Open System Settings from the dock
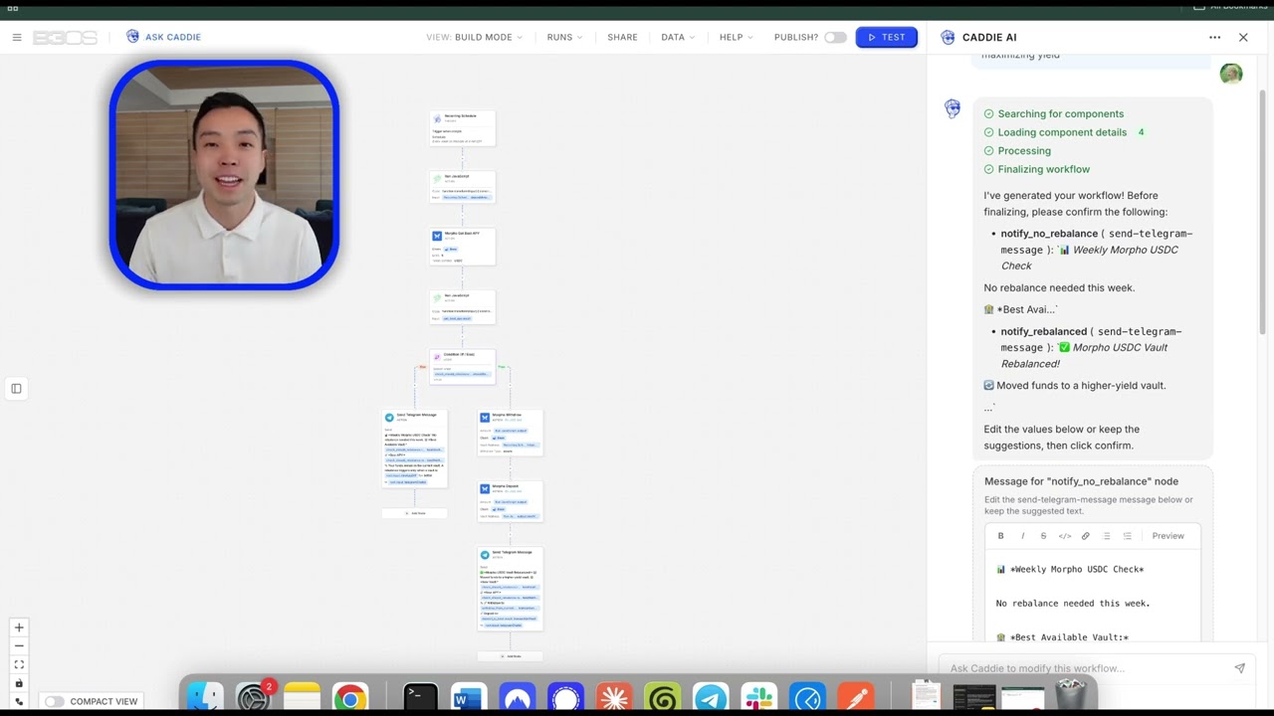1274x716 pixels. (x=254, y=698)
